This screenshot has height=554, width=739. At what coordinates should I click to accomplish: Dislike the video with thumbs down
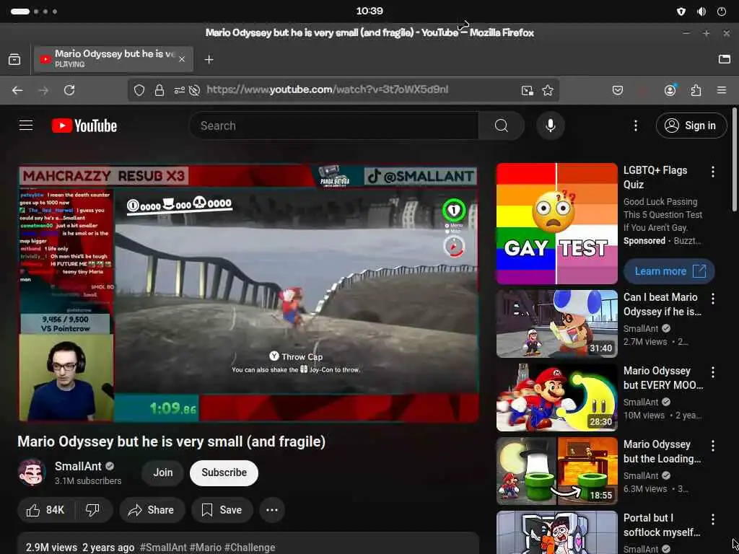[92, 510]
